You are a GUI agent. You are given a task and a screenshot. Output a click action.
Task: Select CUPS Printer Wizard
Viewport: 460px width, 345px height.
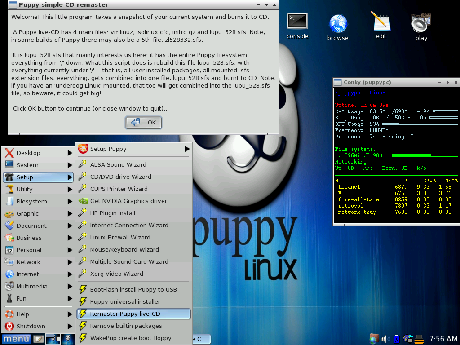[133, 189]
